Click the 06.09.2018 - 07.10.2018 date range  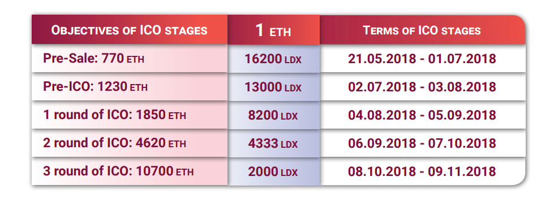click(422, 143)
